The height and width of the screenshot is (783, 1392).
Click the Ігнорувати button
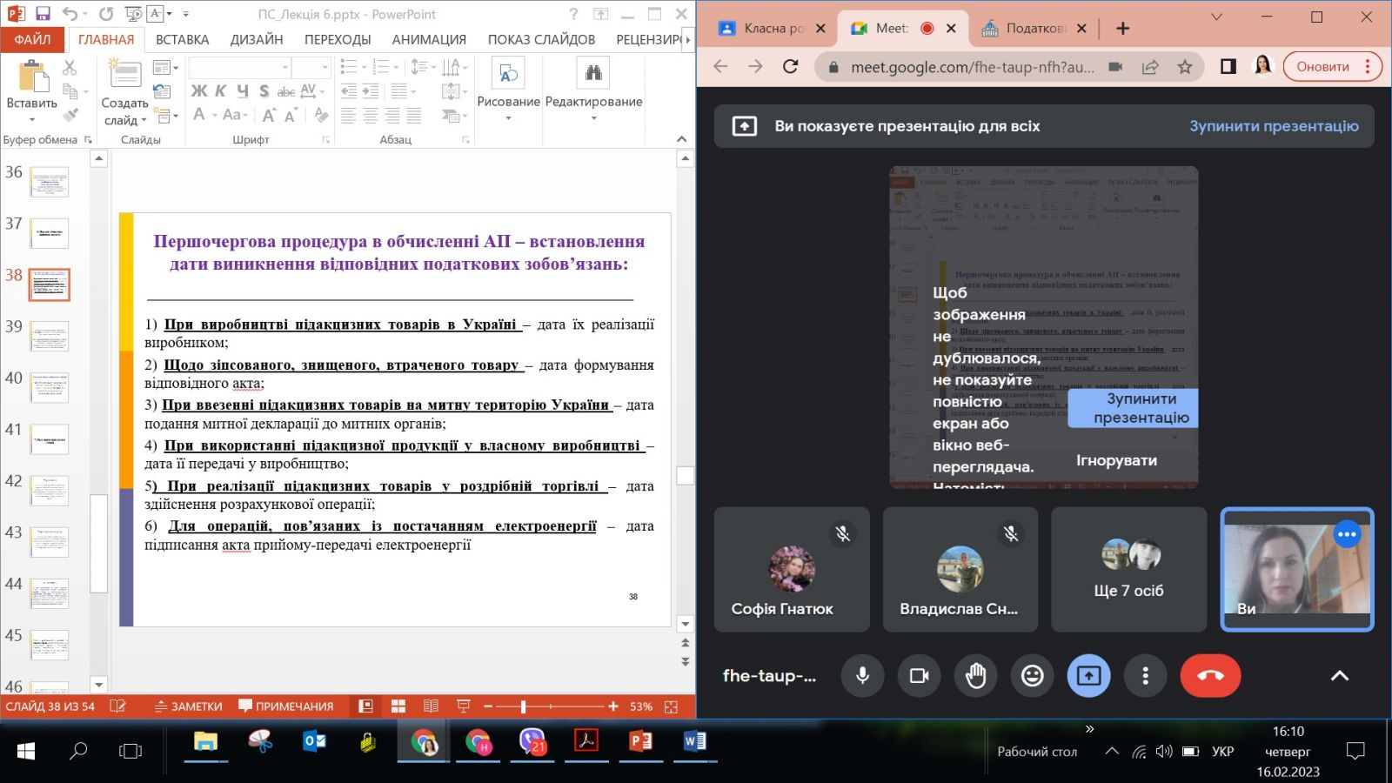(x=1116, y=460)
